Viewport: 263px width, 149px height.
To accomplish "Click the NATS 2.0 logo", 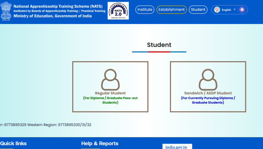I will pyautogui.click(x=118, y=11).
